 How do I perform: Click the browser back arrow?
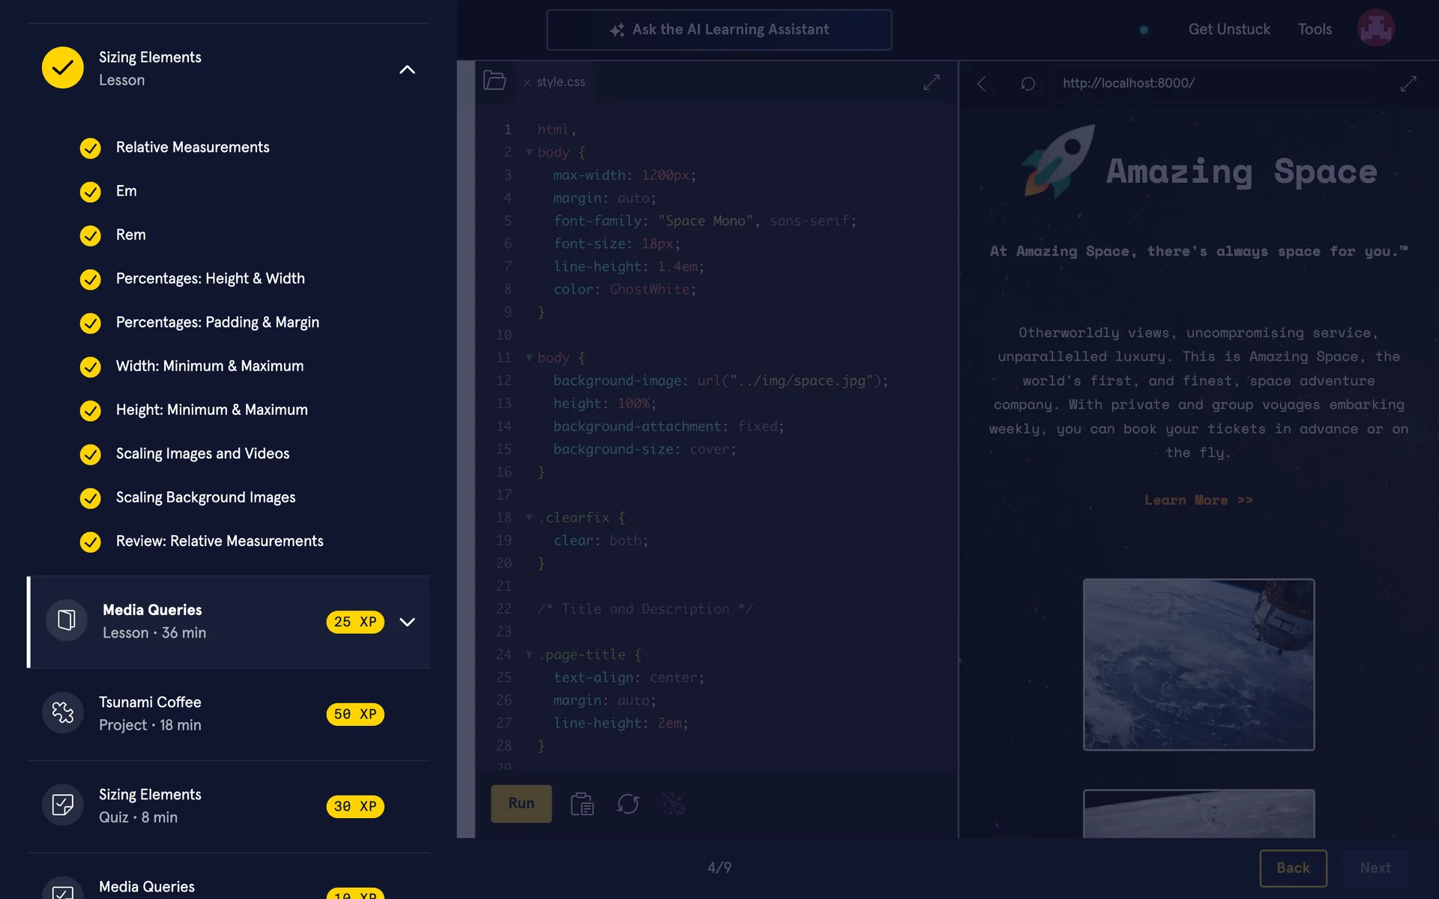[982, 83]
